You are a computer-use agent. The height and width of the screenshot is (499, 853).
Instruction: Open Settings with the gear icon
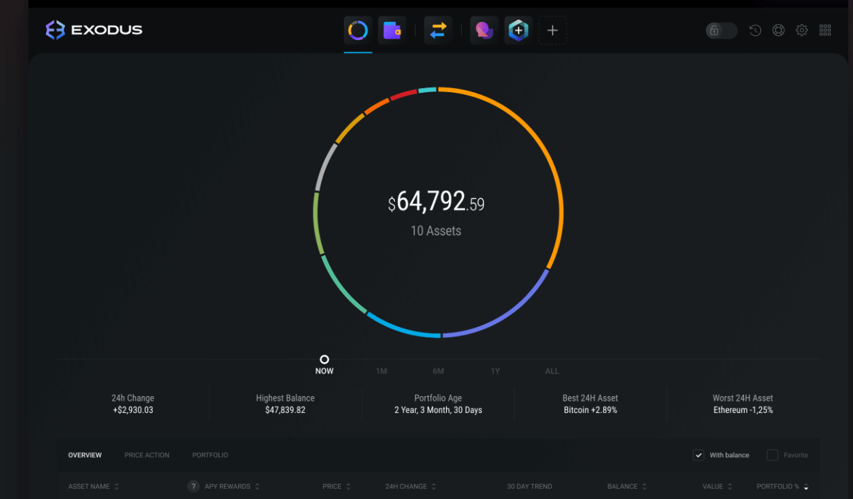802,30
